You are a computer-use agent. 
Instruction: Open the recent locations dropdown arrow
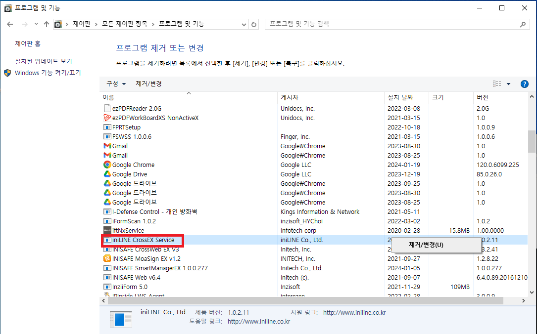tap(36, 24)
